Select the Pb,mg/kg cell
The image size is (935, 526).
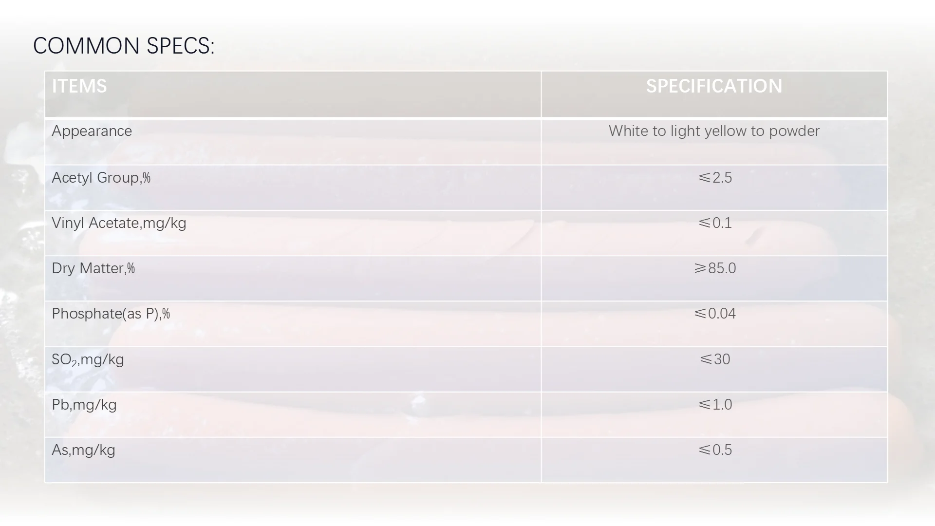pos(293,414)
